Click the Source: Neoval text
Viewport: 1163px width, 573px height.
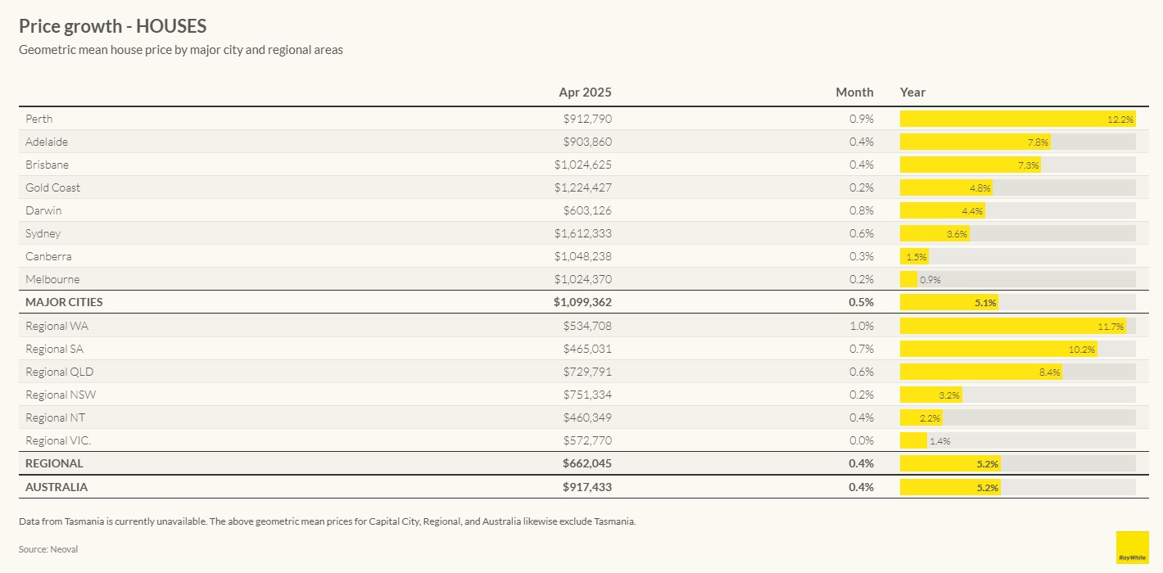(48, 549)
